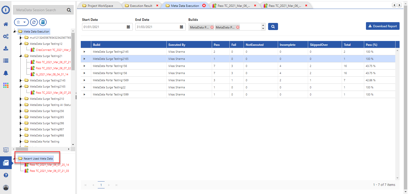408x194 pixels.
Task: Sort table by the Pass (%) column header
Action: pyautogui.click(x=371, y=45)
